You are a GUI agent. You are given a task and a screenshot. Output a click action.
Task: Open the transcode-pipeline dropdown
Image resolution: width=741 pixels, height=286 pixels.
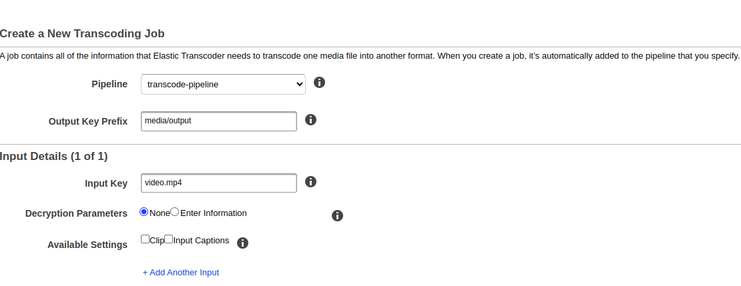pos(223,85)
